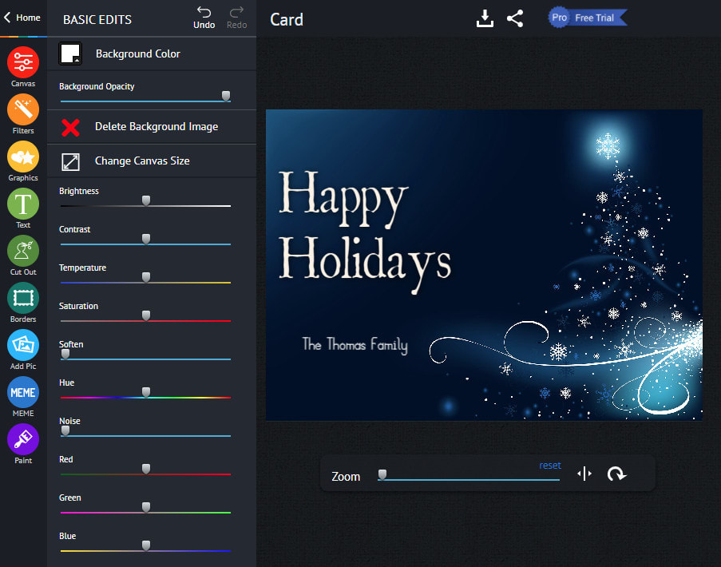
Task: Click the Brightness slider handle
Action: click(x=146, y=200)
